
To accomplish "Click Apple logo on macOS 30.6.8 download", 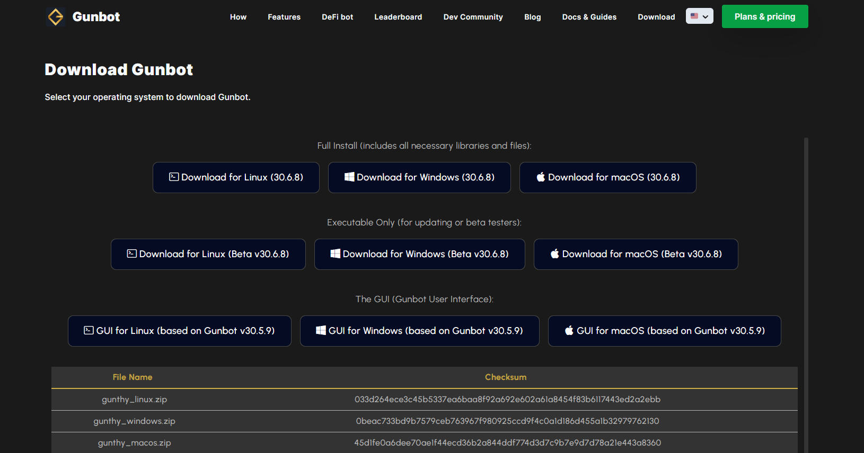I will [x=541, y=177].
